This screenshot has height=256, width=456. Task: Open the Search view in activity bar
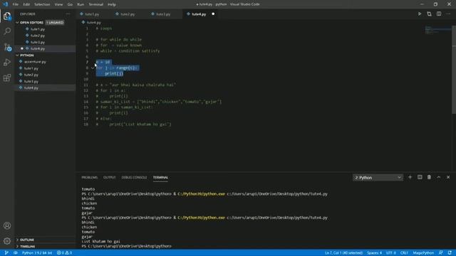click(7, 31)
